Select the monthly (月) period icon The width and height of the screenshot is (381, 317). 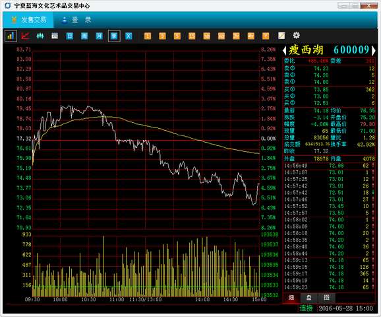click(99, 36)
